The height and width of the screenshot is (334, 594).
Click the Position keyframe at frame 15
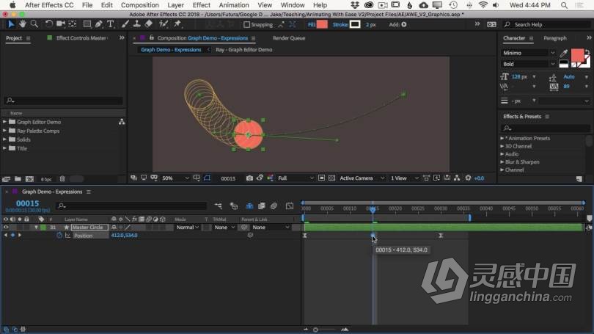(x=373, y=236)
